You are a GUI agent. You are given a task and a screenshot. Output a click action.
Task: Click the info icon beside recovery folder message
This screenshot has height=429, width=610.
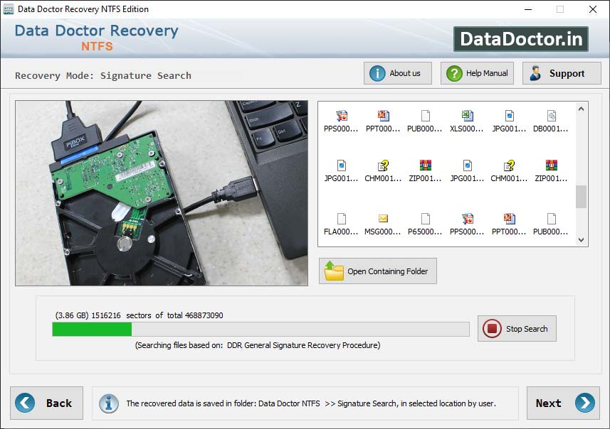(x=108, y=403)
